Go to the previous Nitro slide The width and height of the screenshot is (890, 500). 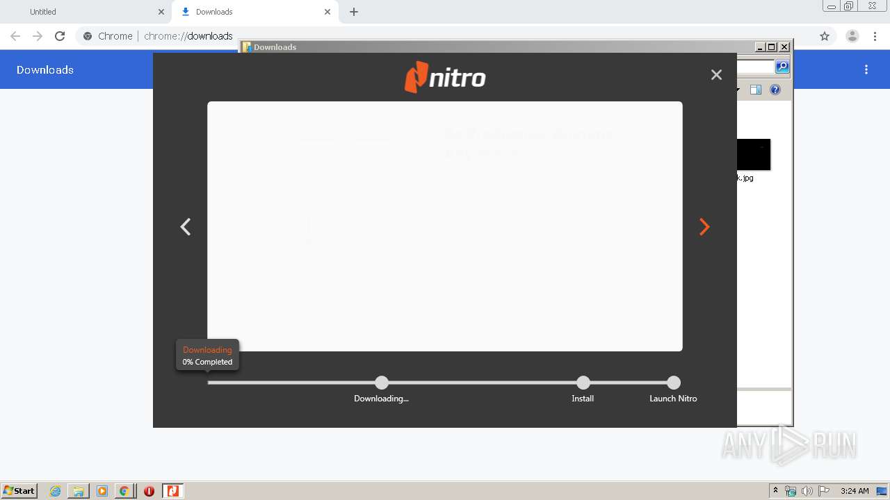[x=186, y=227]
